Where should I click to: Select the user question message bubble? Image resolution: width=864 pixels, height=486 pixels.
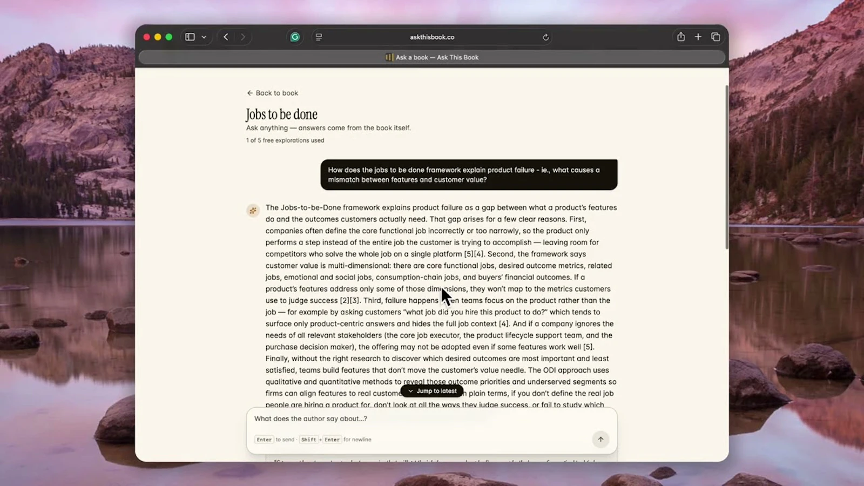(469, 174)
